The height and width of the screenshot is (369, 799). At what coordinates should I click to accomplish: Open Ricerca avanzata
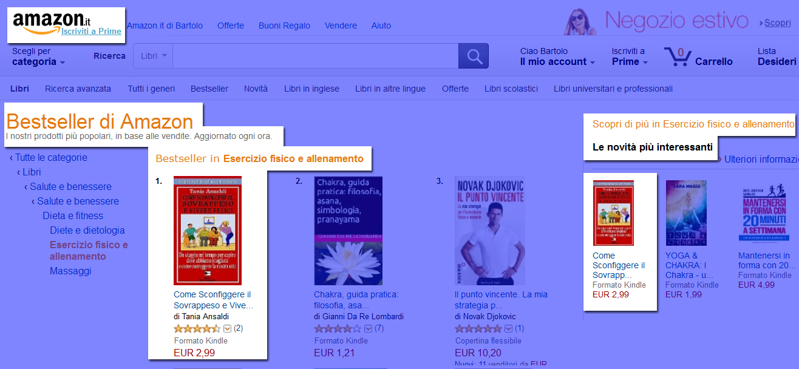(x=78, y=89)
